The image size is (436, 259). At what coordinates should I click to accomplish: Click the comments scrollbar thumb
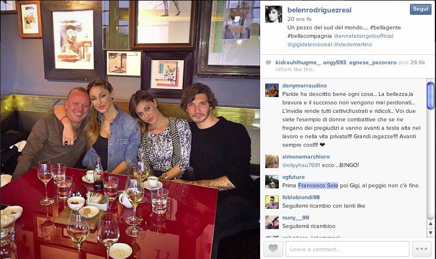[x=430, y=96]
